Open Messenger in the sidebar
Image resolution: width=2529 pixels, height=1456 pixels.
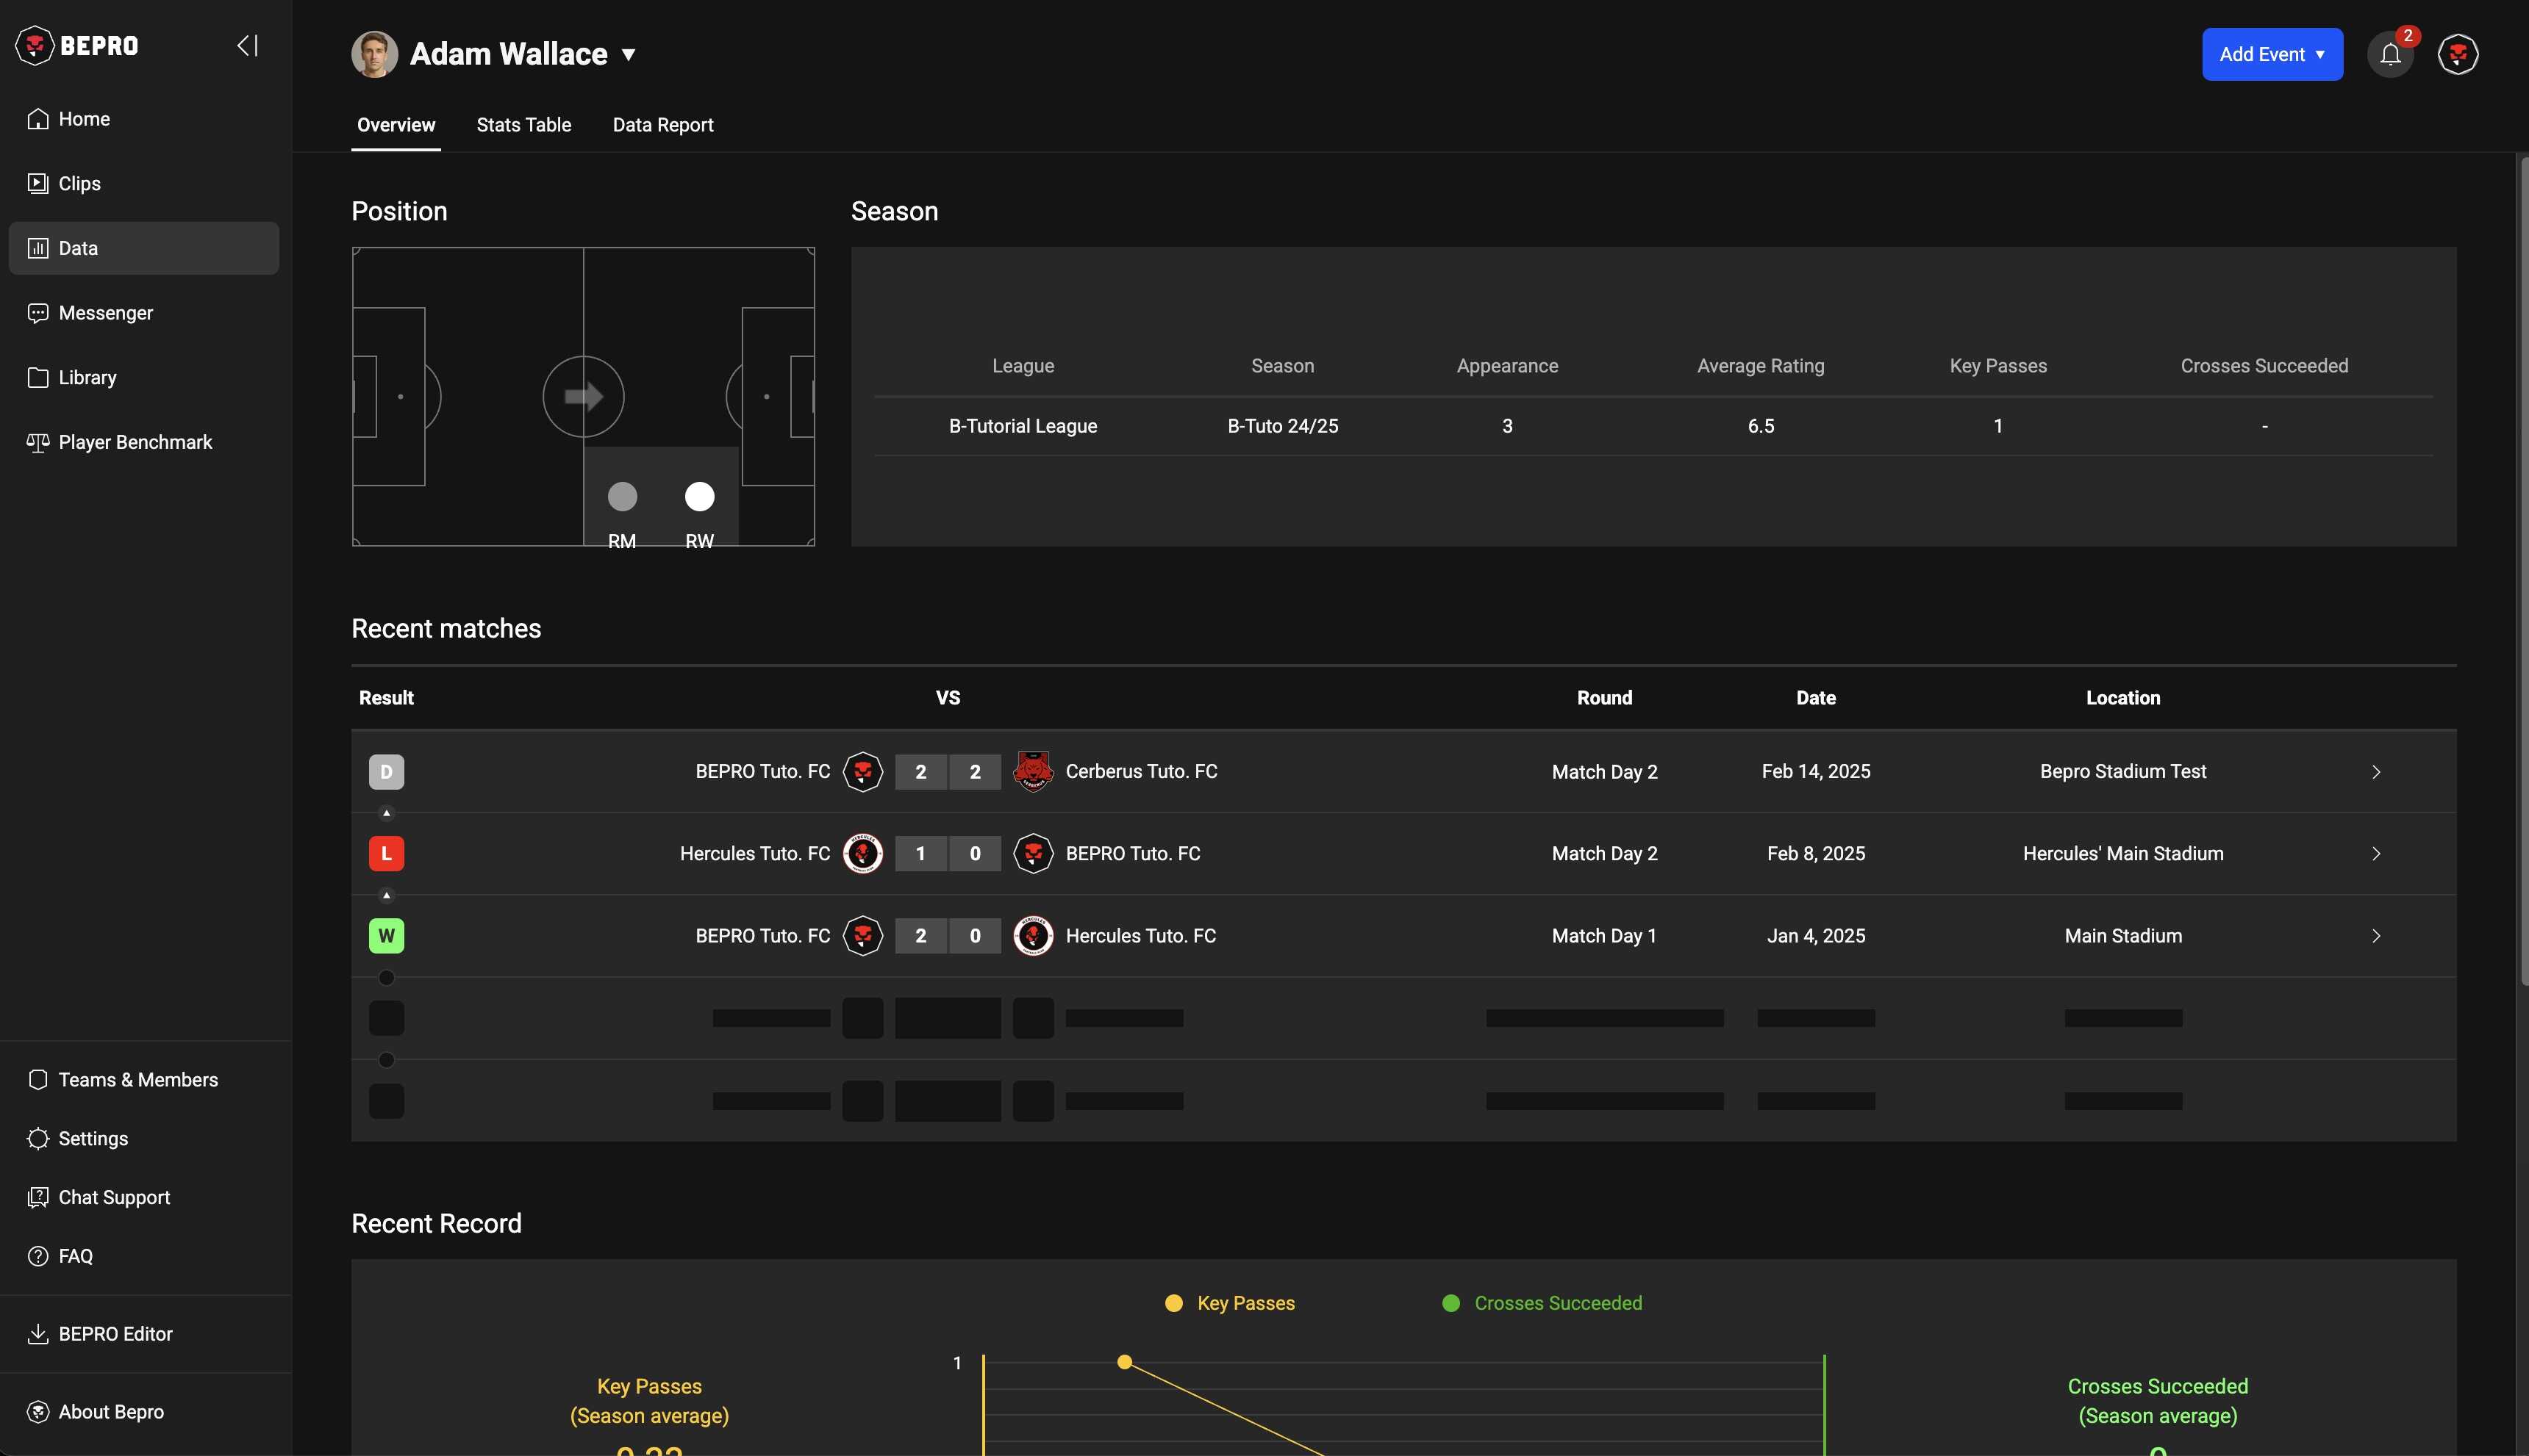click(105, 313)
